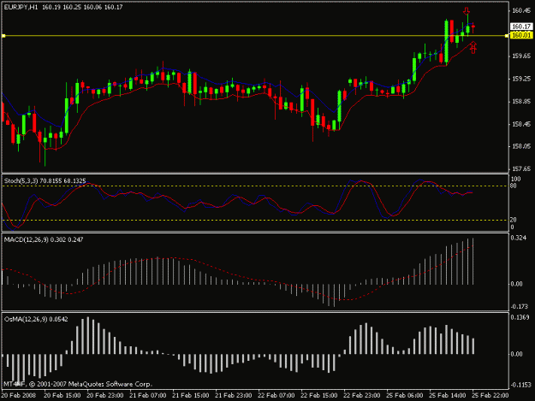
Task: Click the 159.65 price scale value
Action: pyautogui.click(x=521, y=56)
